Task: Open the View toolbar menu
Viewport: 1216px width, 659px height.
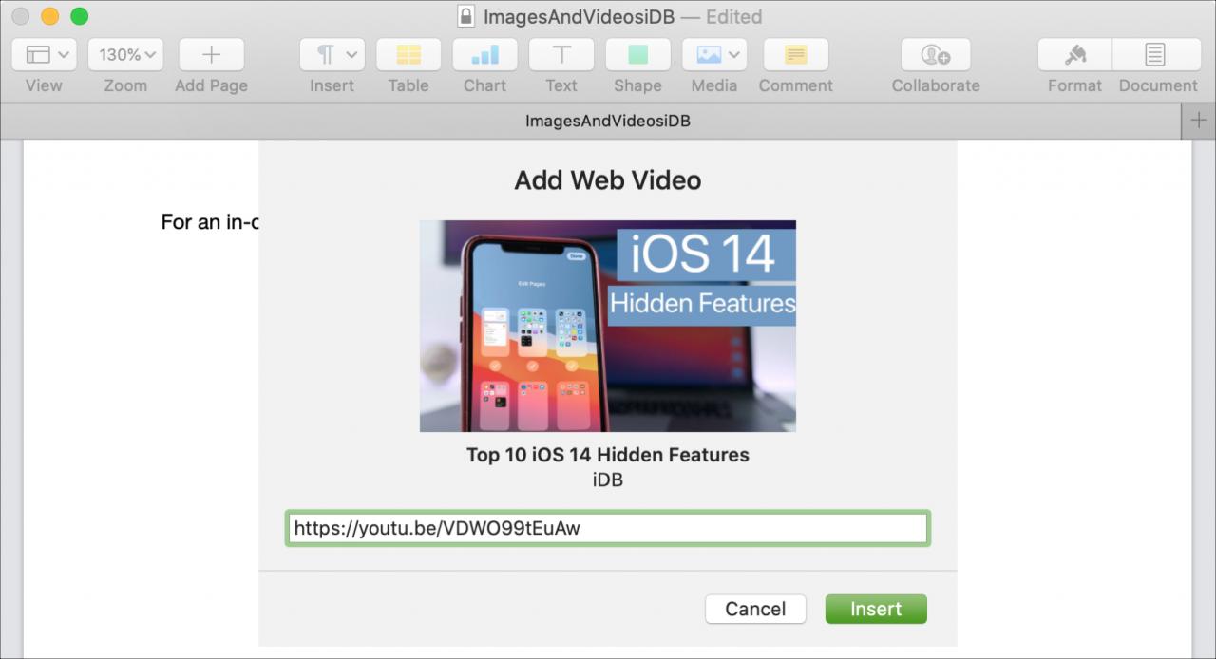Action: [x=44, y=55]
